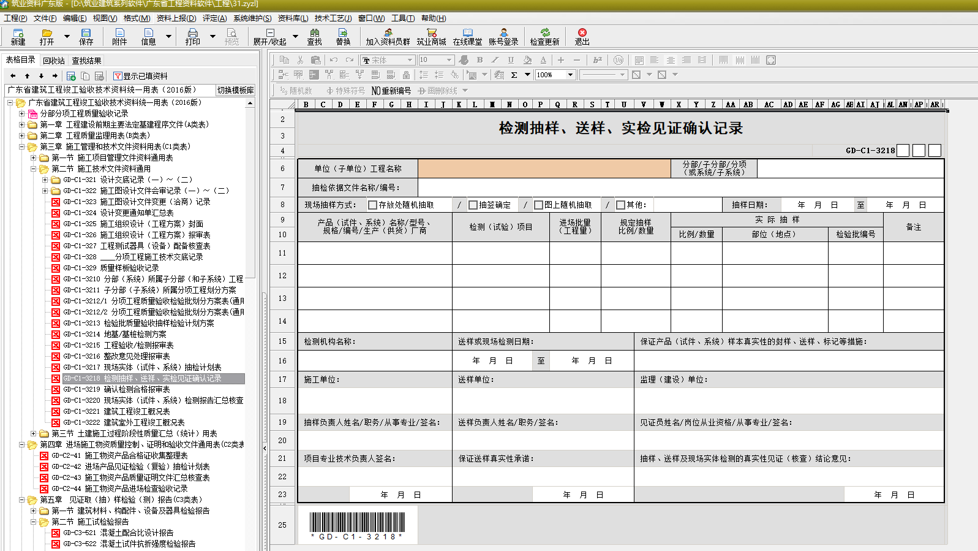This screenshot has width=978, height=551.
Task: Click the 切换模板库 button
Action: pos(235,90)
